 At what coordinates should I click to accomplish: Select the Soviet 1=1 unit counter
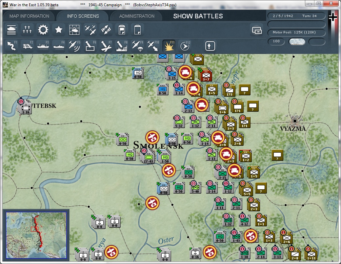tap(261, 220)
